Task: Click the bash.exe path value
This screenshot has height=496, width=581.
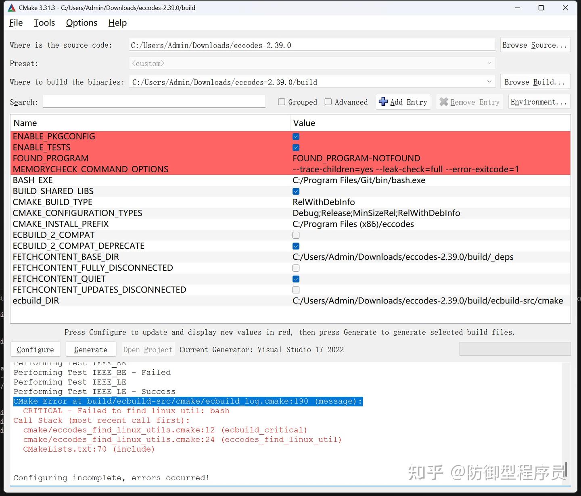Action: click(x=359, y=180)
